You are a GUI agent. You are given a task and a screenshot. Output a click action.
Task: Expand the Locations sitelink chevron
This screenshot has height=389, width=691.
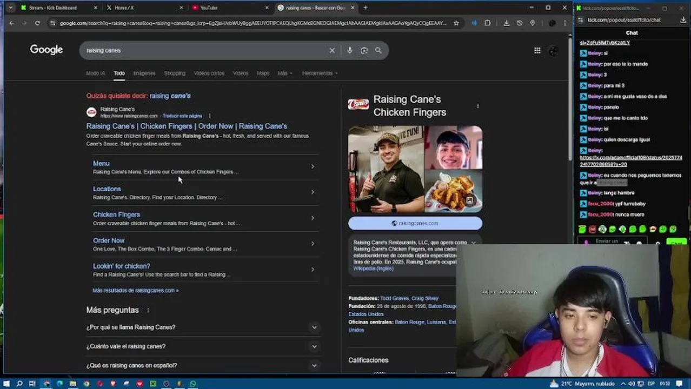(313, 192)
